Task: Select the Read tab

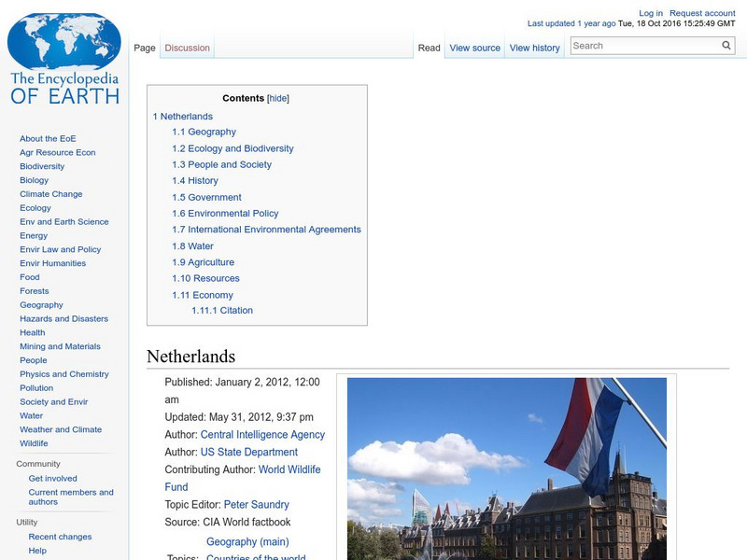Action: pos(429,47)
